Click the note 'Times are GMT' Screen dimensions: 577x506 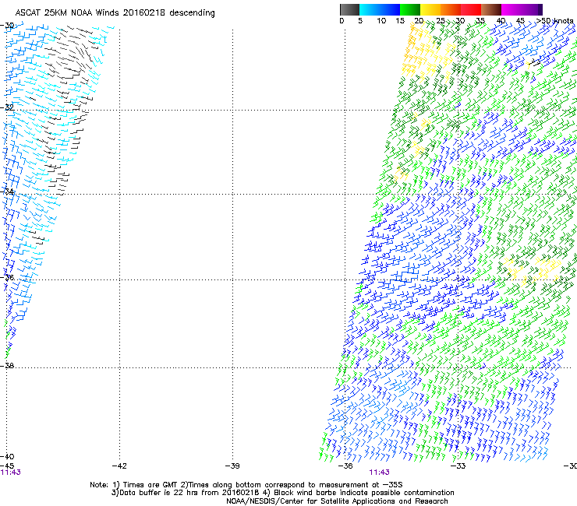150,485
